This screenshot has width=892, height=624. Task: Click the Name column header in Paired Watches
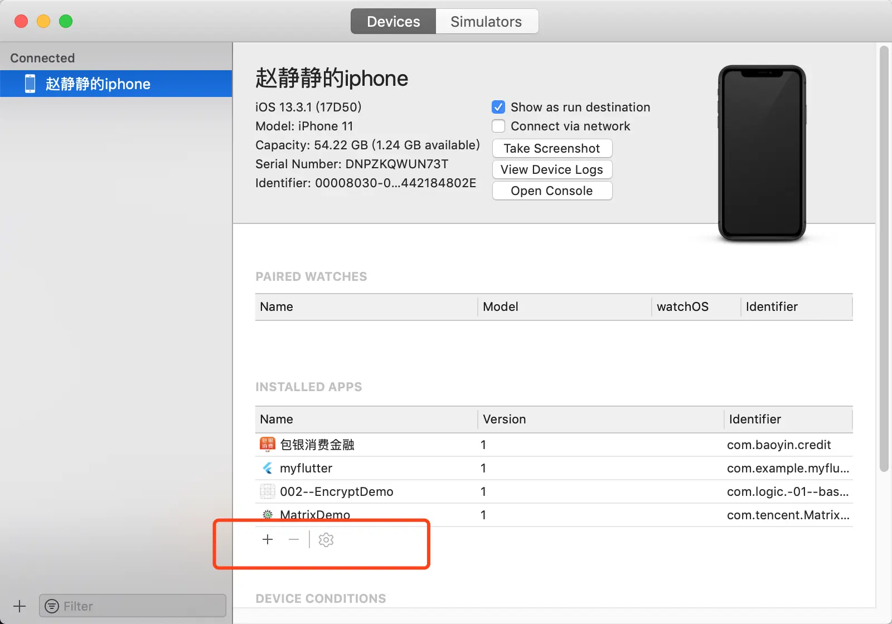point(366,306)
